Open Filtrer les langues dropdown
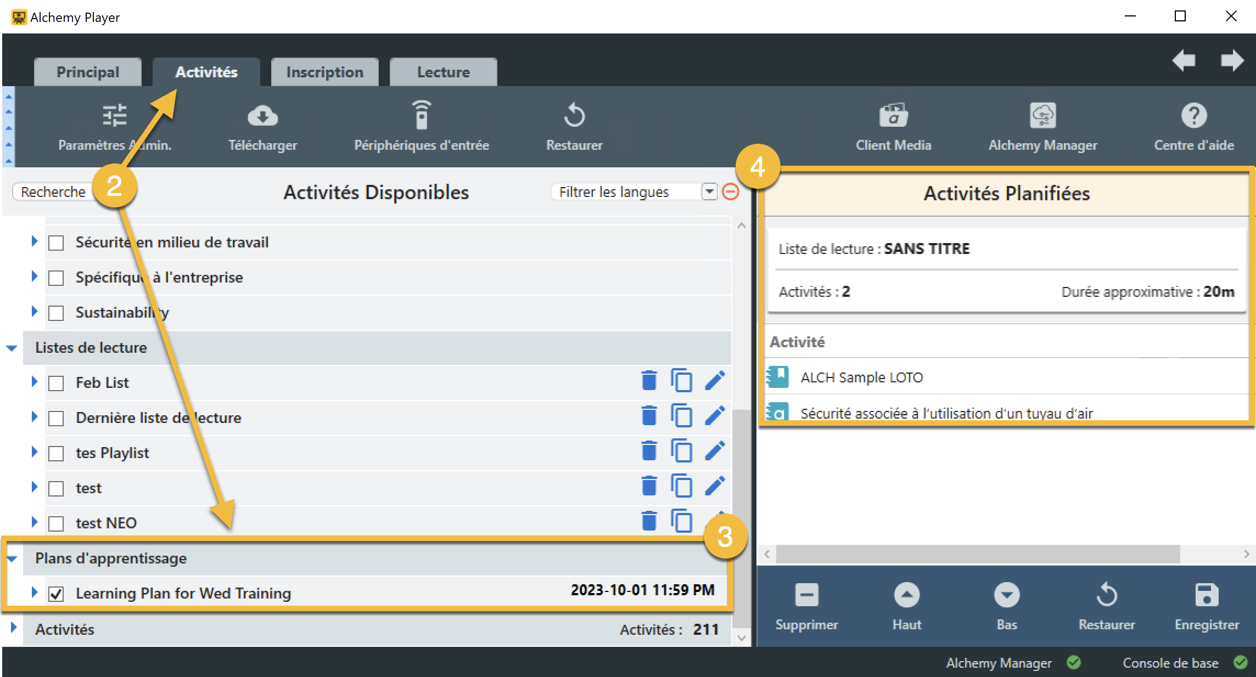Screen dimensions: 1256x677 [x=709, y=191]
